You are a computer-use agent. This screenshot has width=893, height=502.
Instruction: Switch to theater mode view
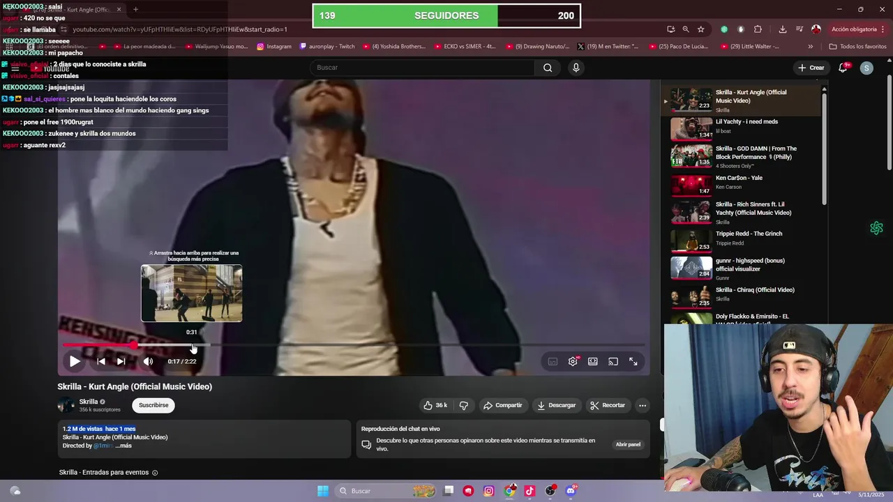[x=592, y=361]
